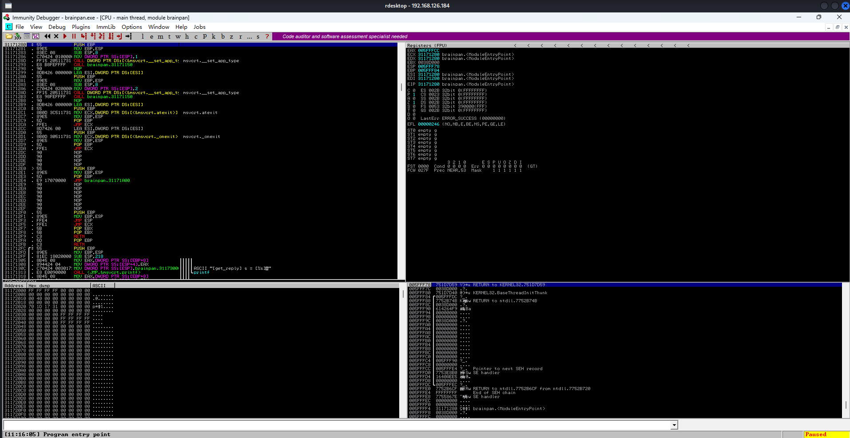
Task: Open the Help menu
Action: click(181, 27)
